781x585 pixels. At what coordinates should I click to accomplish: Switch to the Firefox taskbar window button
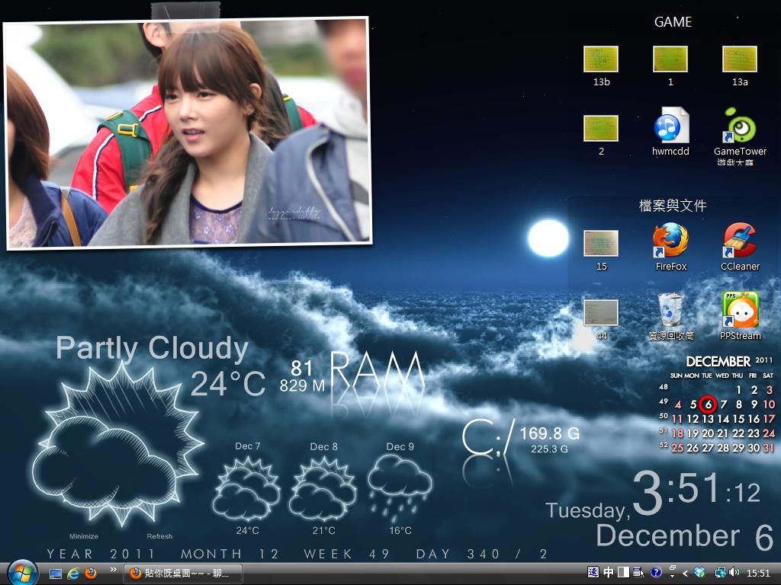click(x=183, y=573)
